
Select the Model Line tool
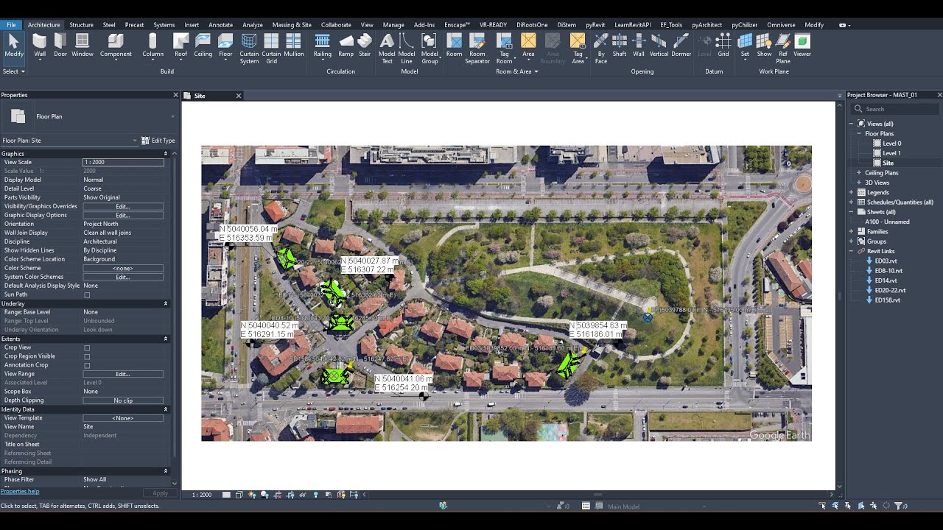pyautogui.click(x=407, y=49)
